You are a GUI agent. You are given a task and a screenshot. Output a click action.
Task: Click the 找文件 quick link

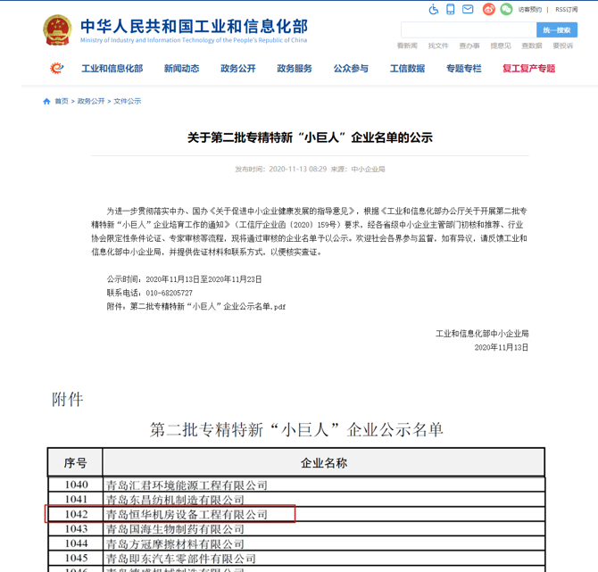[x=438, y=46]
